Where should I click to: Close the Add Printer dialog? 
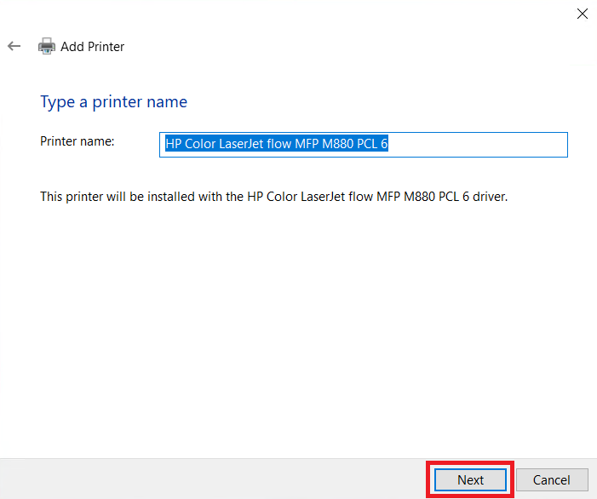pyautogui.click(x=583, y=14)
